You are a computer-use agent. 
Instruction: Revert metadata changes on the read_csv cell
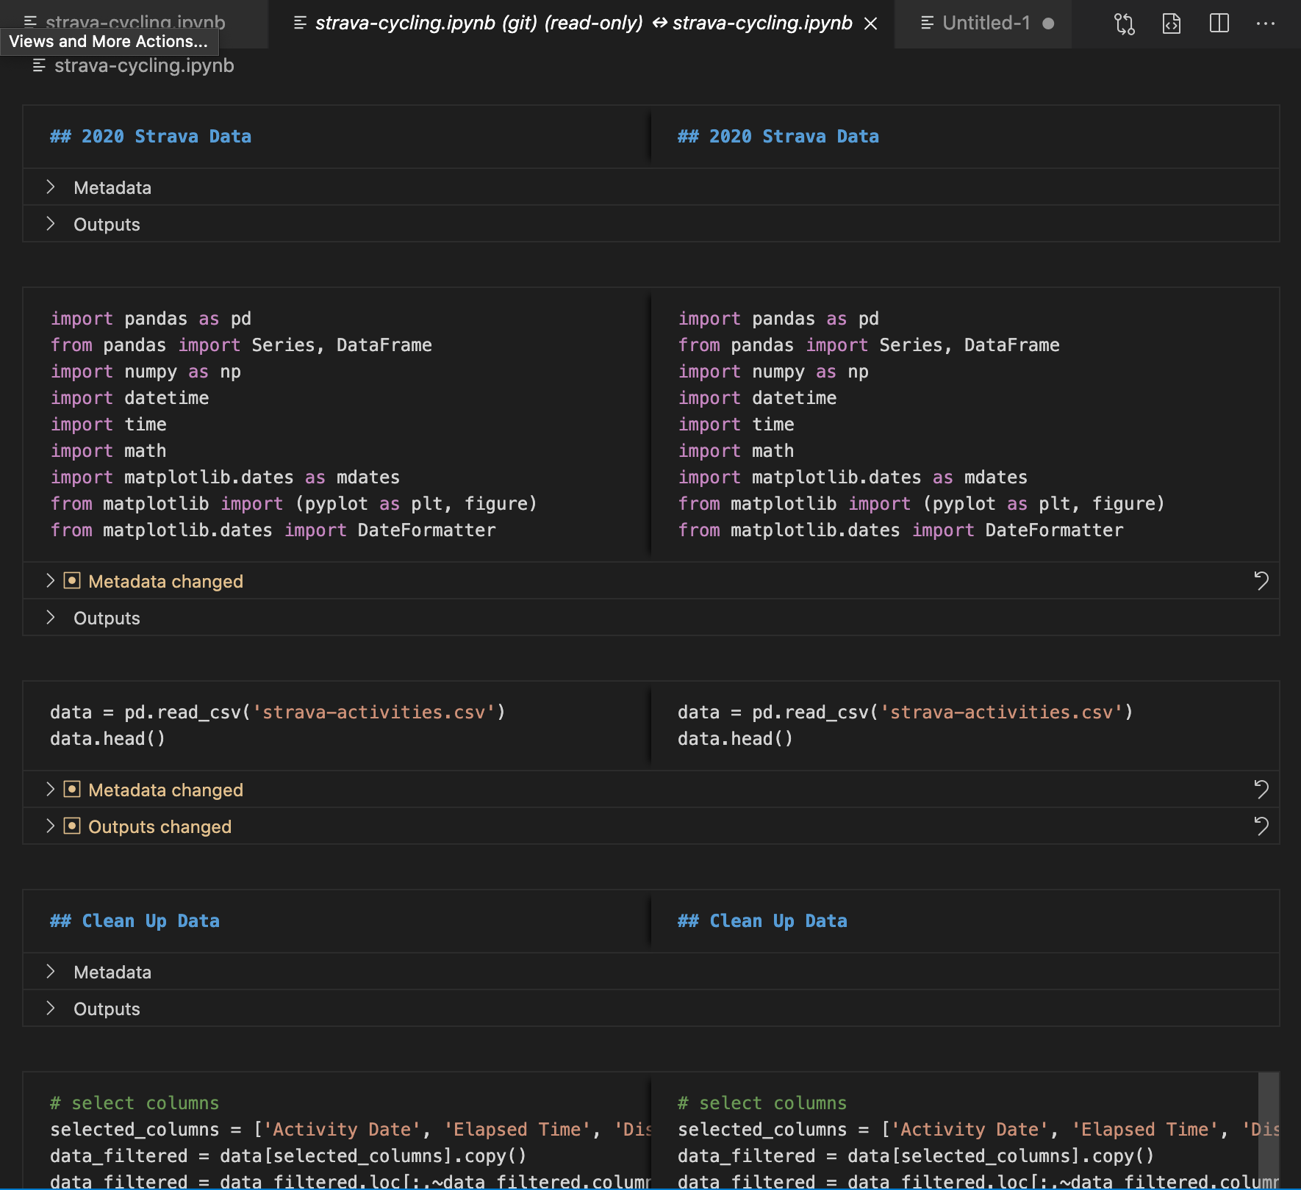(1263, 790)
